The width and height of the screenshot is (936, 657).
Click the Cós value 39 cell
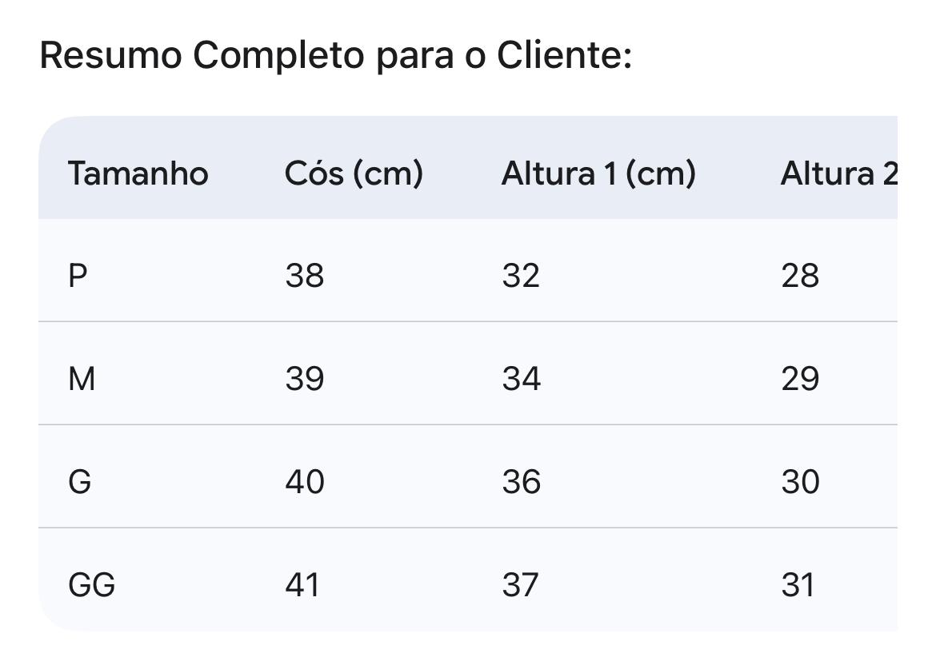304,379
